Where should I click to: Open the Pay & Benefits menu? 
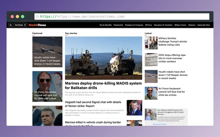pyautogui.click(x=106, y=25)
